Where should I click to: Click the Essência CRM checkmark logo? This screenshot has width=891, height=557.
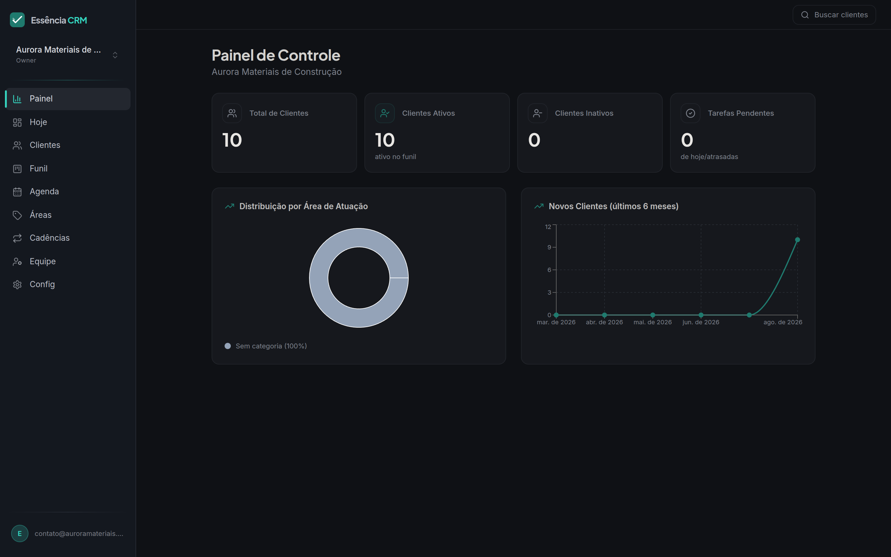point(17,20)
